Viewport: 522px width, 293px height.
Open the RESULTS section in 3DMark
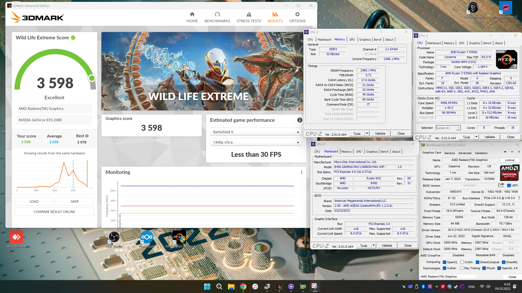[275, 17]
